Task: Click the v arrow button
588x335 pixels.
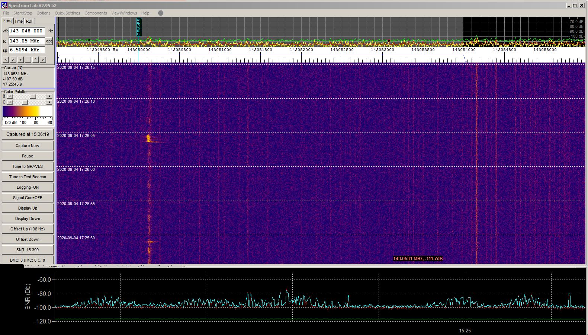Action: click(43, 60)
